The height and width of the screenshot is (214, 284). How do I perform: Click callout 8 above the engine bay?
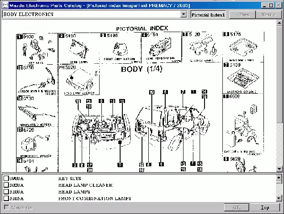pyautogui.click(x=101, y=101)
